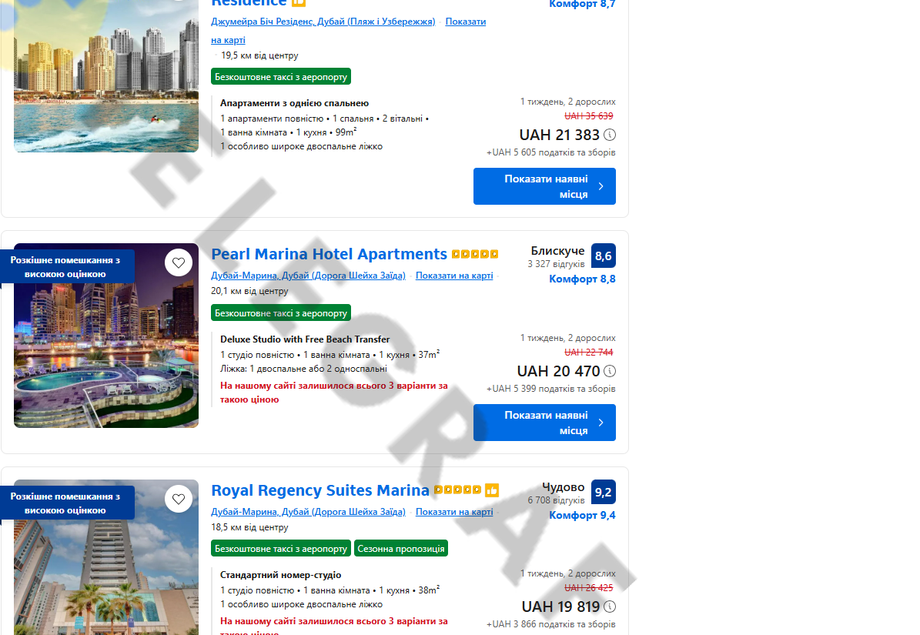Click Сезонна пропозиція green badge
Screen dimensions: 920x635
tap(401, 549)
